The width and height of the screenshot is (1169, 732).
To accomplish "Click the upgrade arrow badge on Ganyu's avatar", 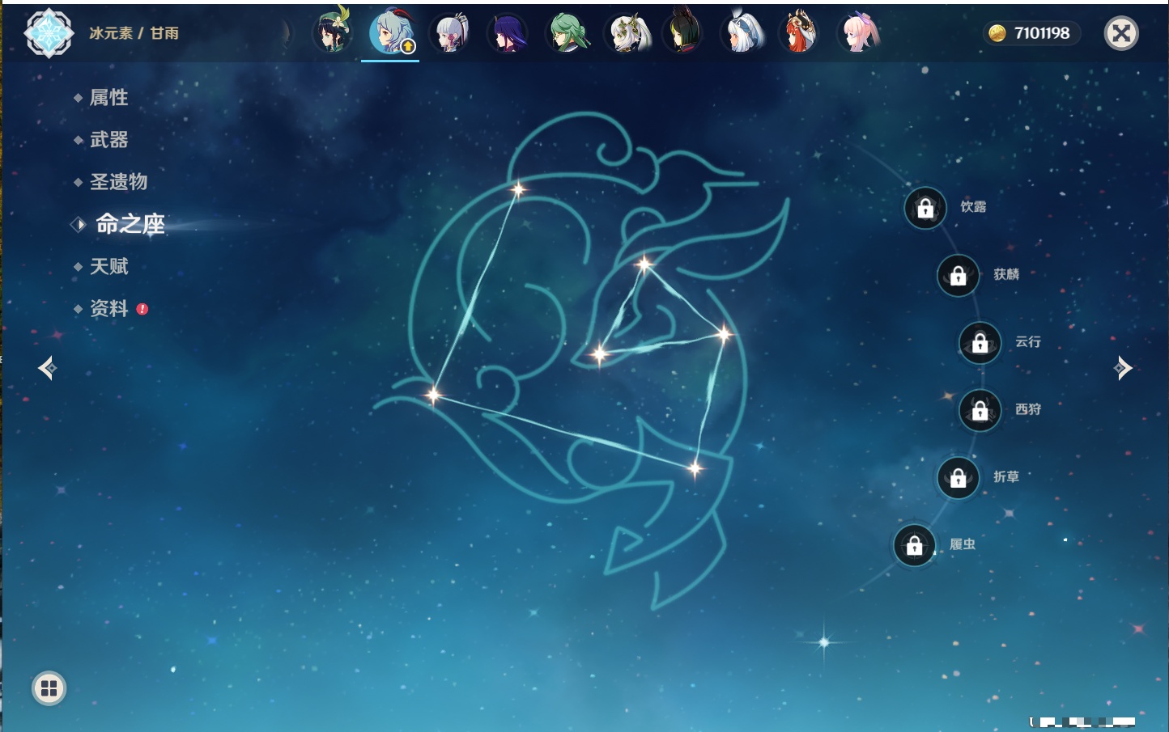I will pos(408,46).
